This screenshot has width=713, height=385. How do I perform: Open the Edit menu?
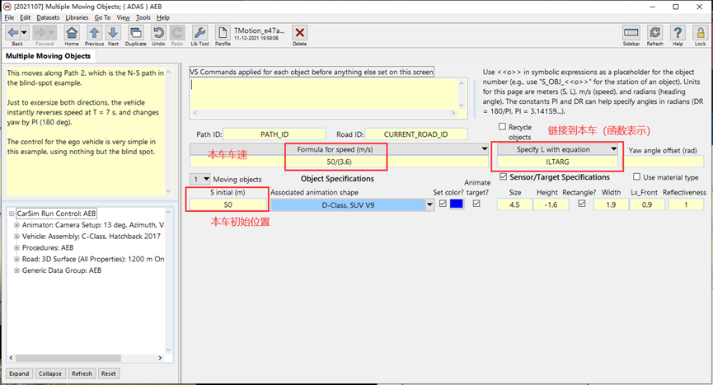[25, 17]
